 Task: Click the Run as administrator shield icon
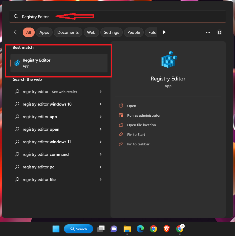point(121,115)
